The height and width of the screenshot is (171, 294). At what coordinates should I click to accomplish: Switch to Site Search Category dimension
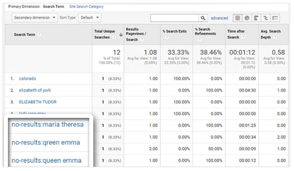click(x=86, y=7)
